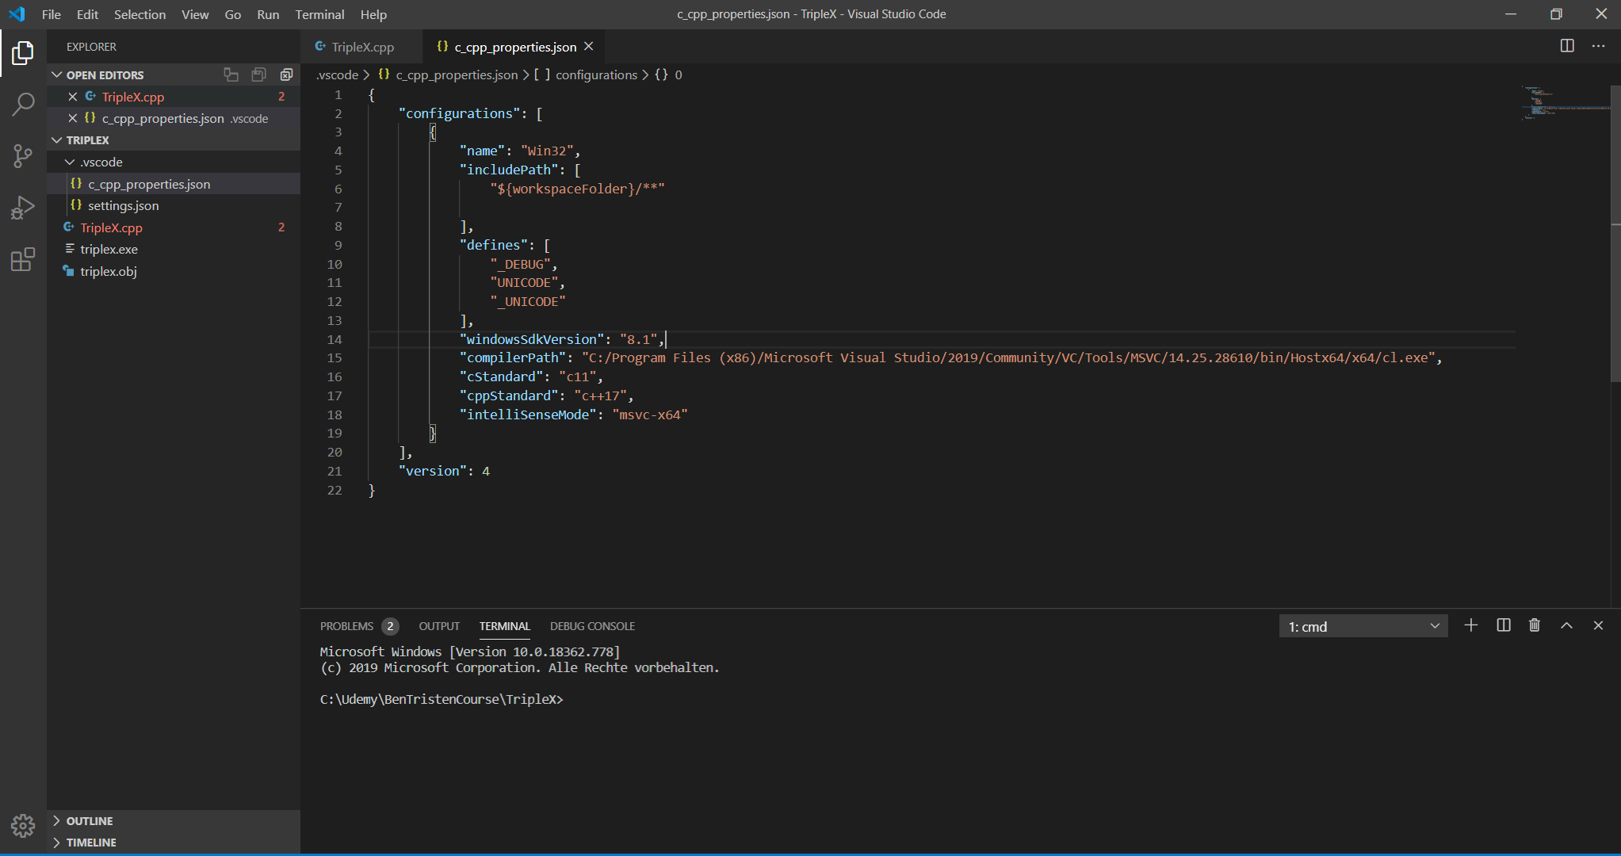This screenshot has width=1621, height=856.
Task: Collapse the .vscode folder
Action: (71, 162)
